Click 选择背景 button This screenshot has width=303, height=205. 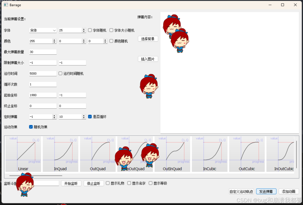[148, 39]
